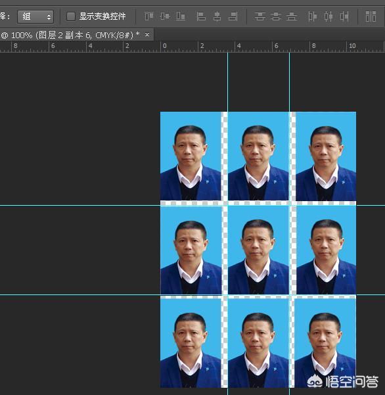Click the distribute right edges icon
The image size is (385, 395).
(344, 16)
